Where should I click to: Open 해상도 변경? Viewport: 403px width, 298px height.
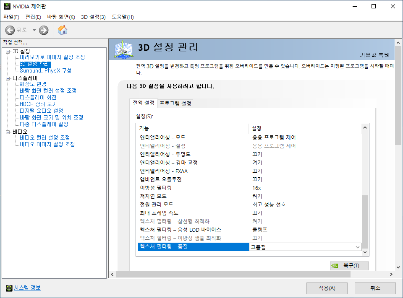[x=33, y=84]
